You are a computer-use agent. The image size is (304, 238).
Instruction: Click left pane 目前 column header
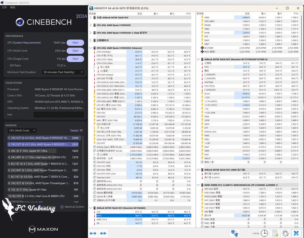coord(140,14)
